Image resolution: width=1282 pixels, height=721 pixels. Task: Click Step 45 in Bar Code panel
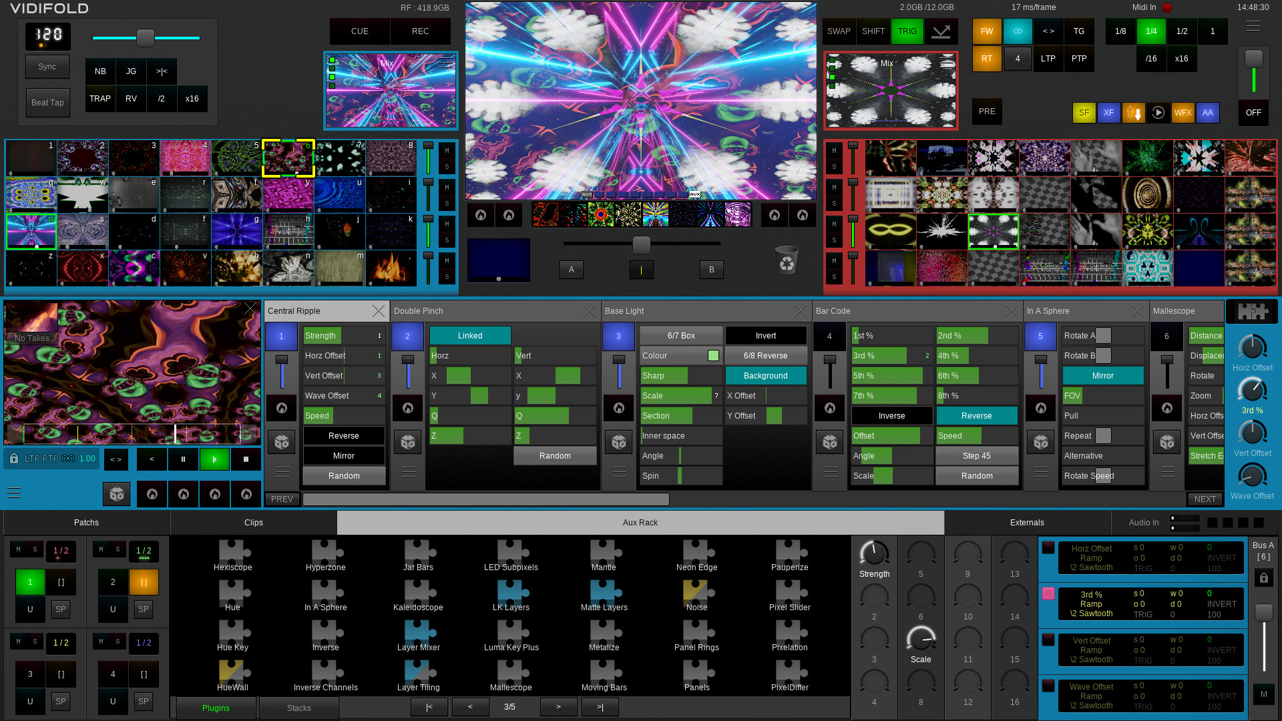pos(977,456)
